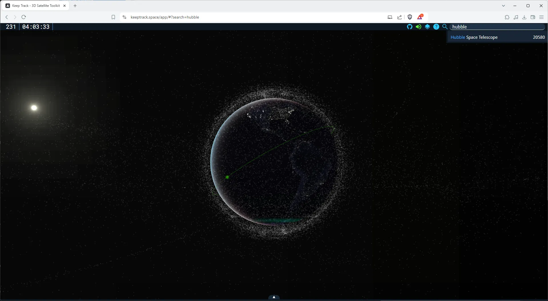
Task: Open the GitHub link icon
Action: (x=410, y=27)
